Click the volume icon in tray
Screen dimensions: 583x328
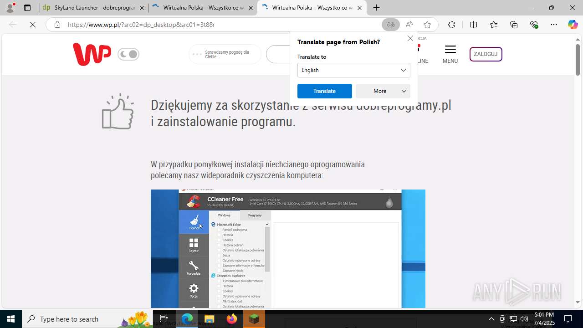coord(524,319)
